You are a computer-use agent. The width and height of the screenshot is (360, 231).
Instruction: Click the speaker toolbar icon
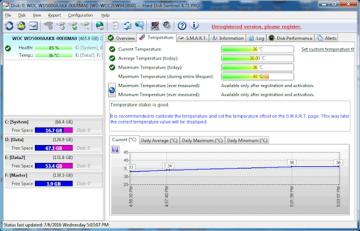coord(166,26)
